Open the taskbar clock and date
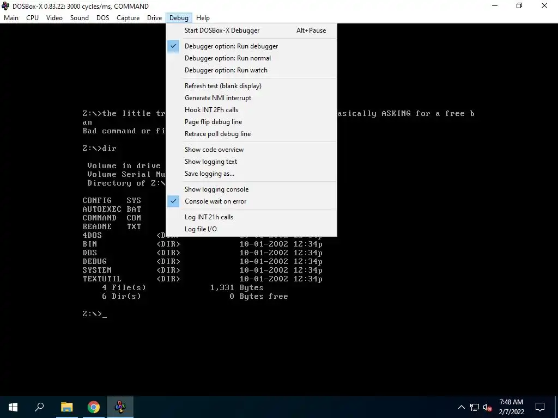The image size is (558, 418). point(511,407)
